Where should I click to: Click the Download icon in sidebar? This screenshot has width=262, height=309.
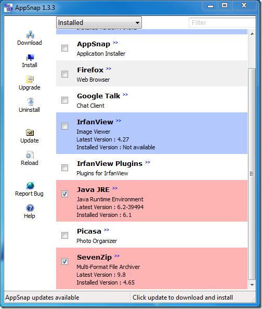30,35
